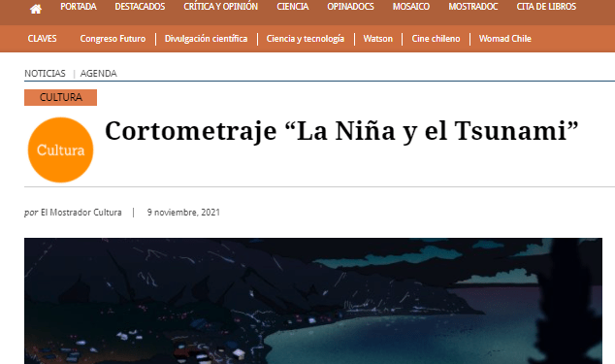This screenshot has width=615, height=364.
Task: Open the PORTADA menu item
Action: click(79, 7)
